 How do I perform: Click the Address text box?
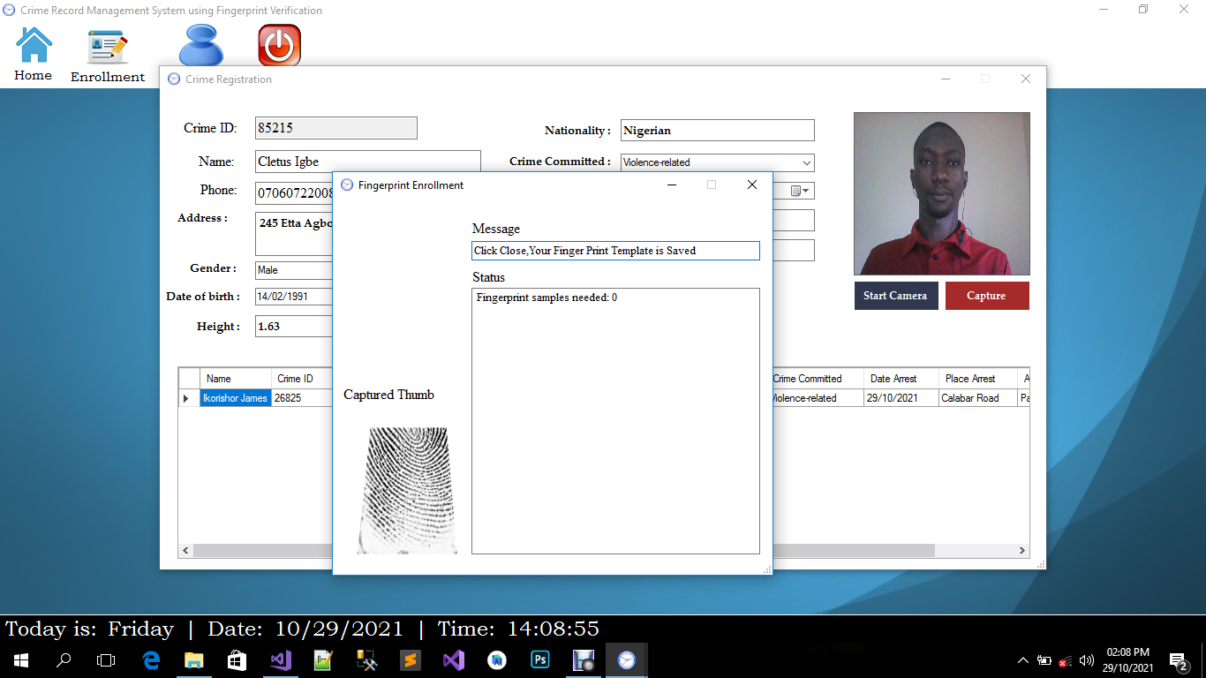294,233
